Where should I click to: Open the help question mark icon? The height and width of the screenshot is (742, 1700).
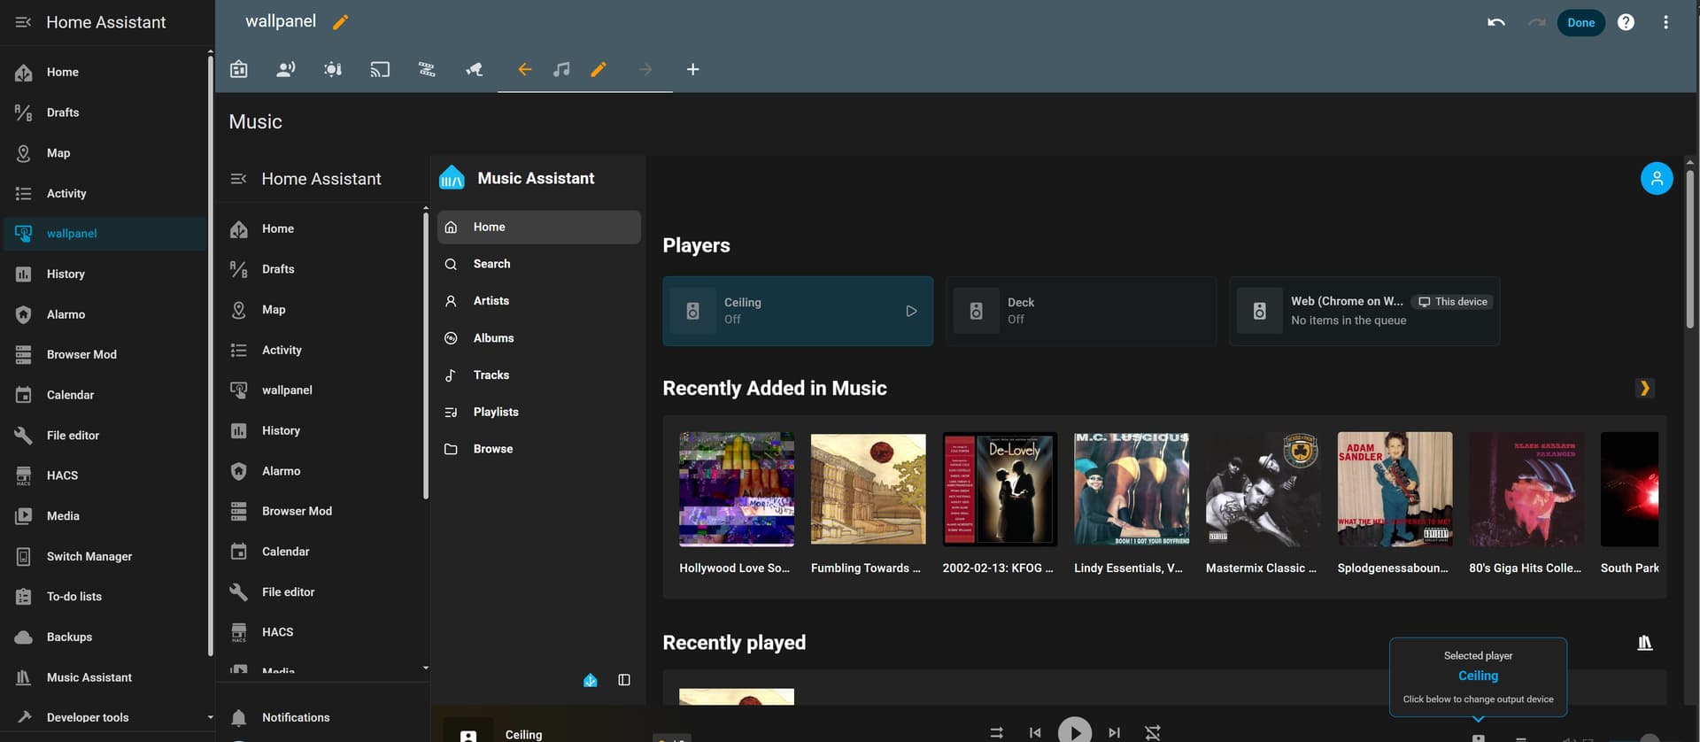pos(1625,22)
